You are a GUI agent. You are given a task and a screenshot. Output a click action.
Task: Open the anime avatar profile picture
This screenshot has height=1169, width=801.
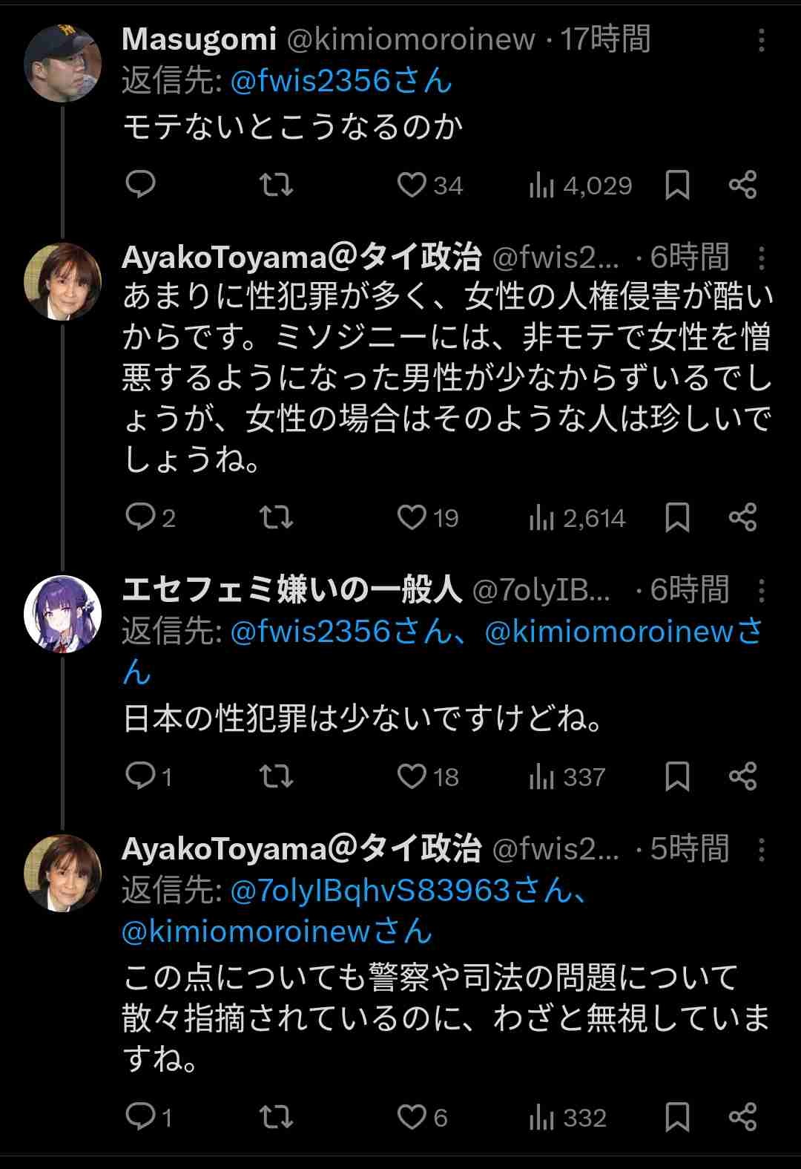coord(62,612)
